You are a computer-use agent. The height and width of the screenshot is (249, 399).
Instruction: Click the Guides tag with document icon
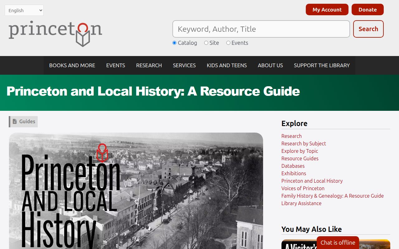pyautogui.click(x=23, y=122)
